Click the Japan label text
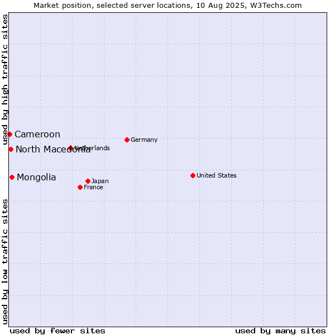Screen dimensions: 335x335 coord(100,181)
